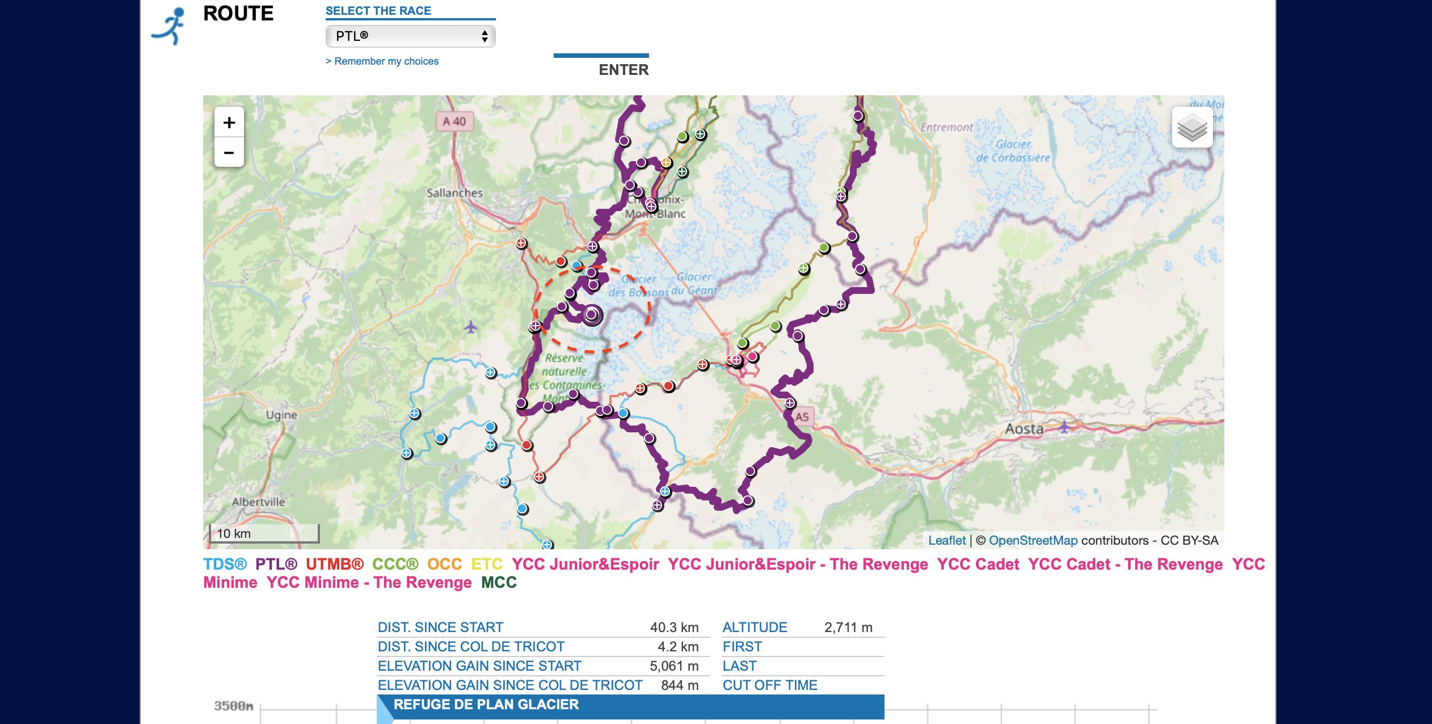The image size is (1432, 724).
Task: Open the race selection dropdown showing PTL®
Action: point(410,36)
